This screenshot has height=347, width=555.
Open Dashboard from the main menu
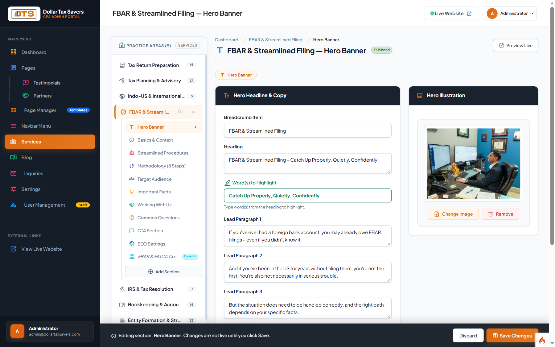click(50, 52)
